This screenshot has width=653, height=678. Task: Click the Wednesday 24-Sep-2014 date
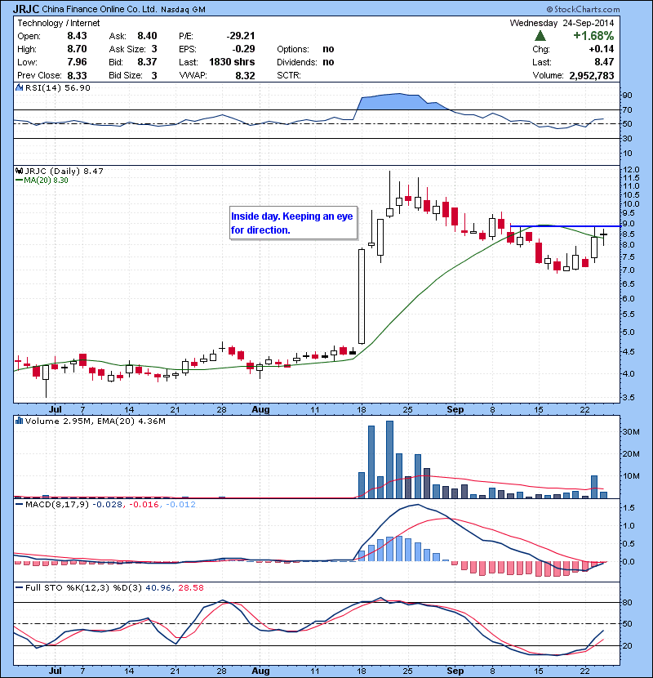[x=562, y=23]
